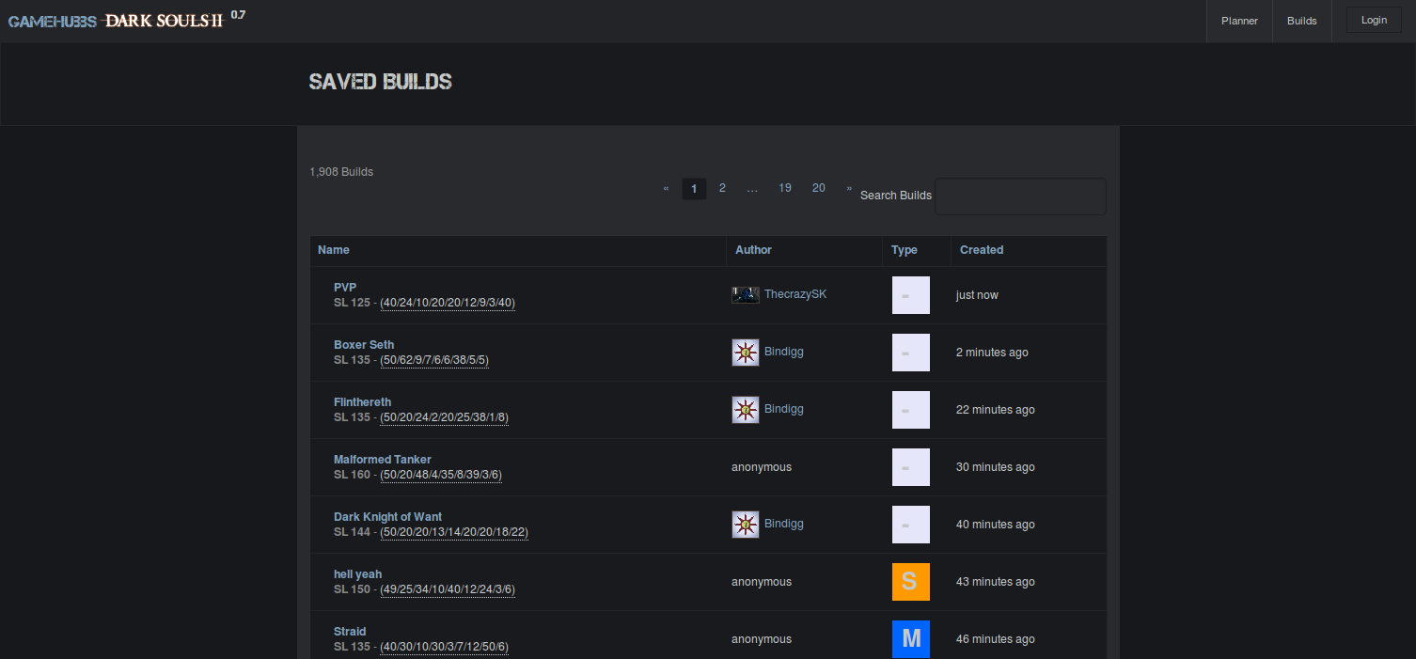Open Bindigg's profile link in Boxer Seth row
The width and height of the screenshot is (1416, 659).
point(784,352)
